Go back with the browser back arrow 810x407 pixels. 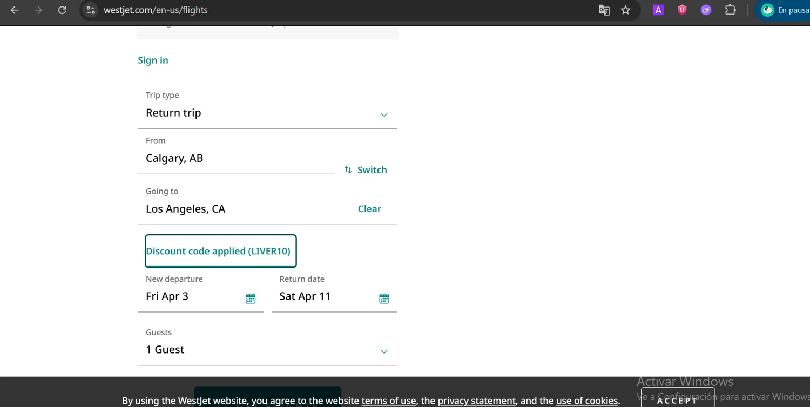[x=15, y=10]
